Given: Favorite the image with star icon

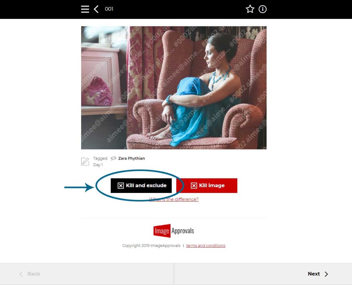Looking at the screenshot, I should click(250, 9).
